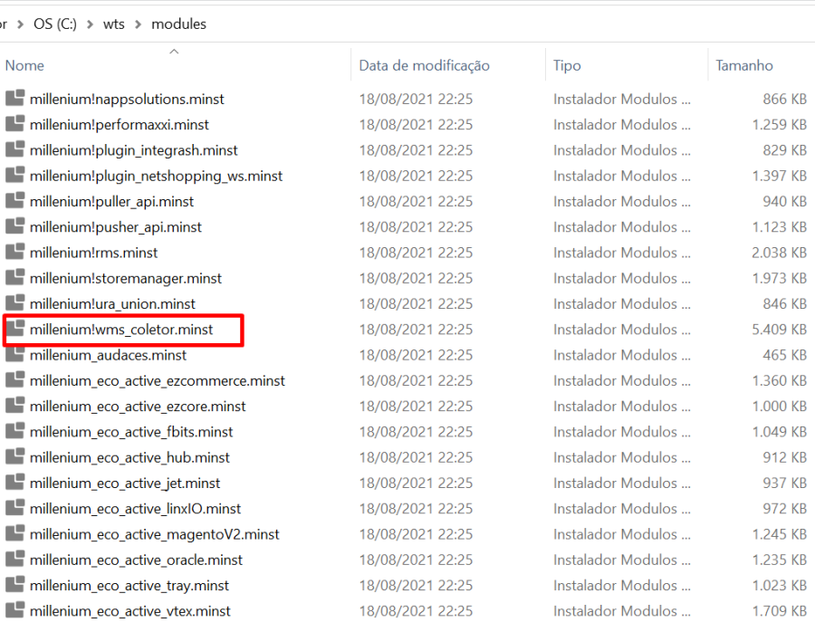
Task: Sort files by the Tamanho column
Action: point(744,65)
